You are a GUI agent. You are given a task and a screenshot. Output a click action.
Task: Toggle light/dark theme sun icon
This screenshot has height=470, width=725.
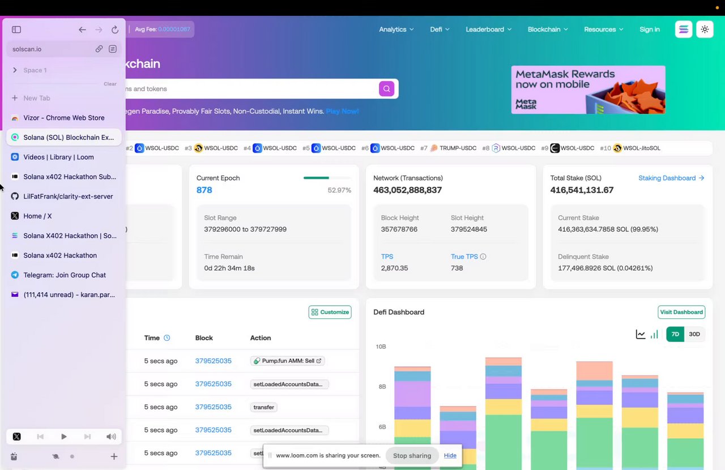[705, 29]
